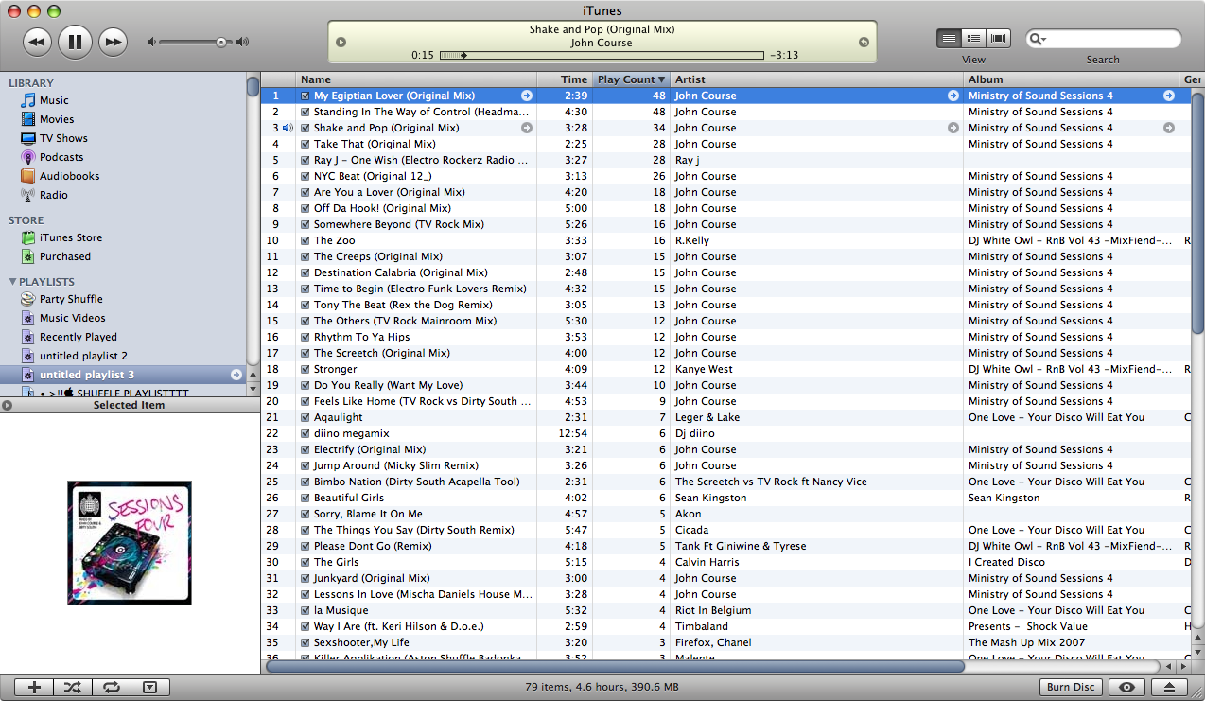Show the Genius/browser eye button

point(1126,688)
